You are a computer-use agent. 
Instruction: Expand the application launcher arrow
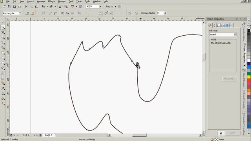[76, 7]
